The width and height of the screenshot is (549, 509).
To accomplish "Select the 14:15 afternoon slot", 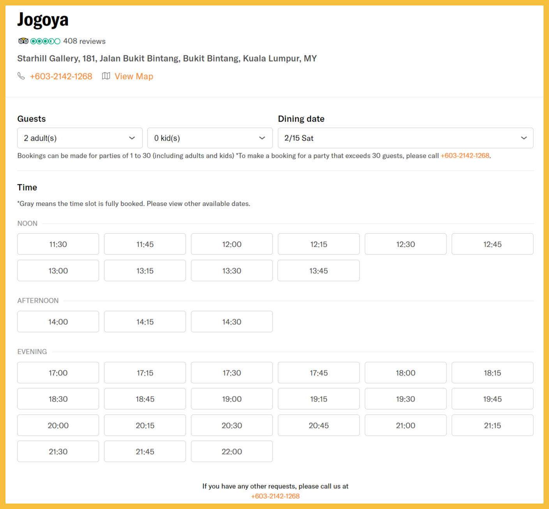I will 145,322.
